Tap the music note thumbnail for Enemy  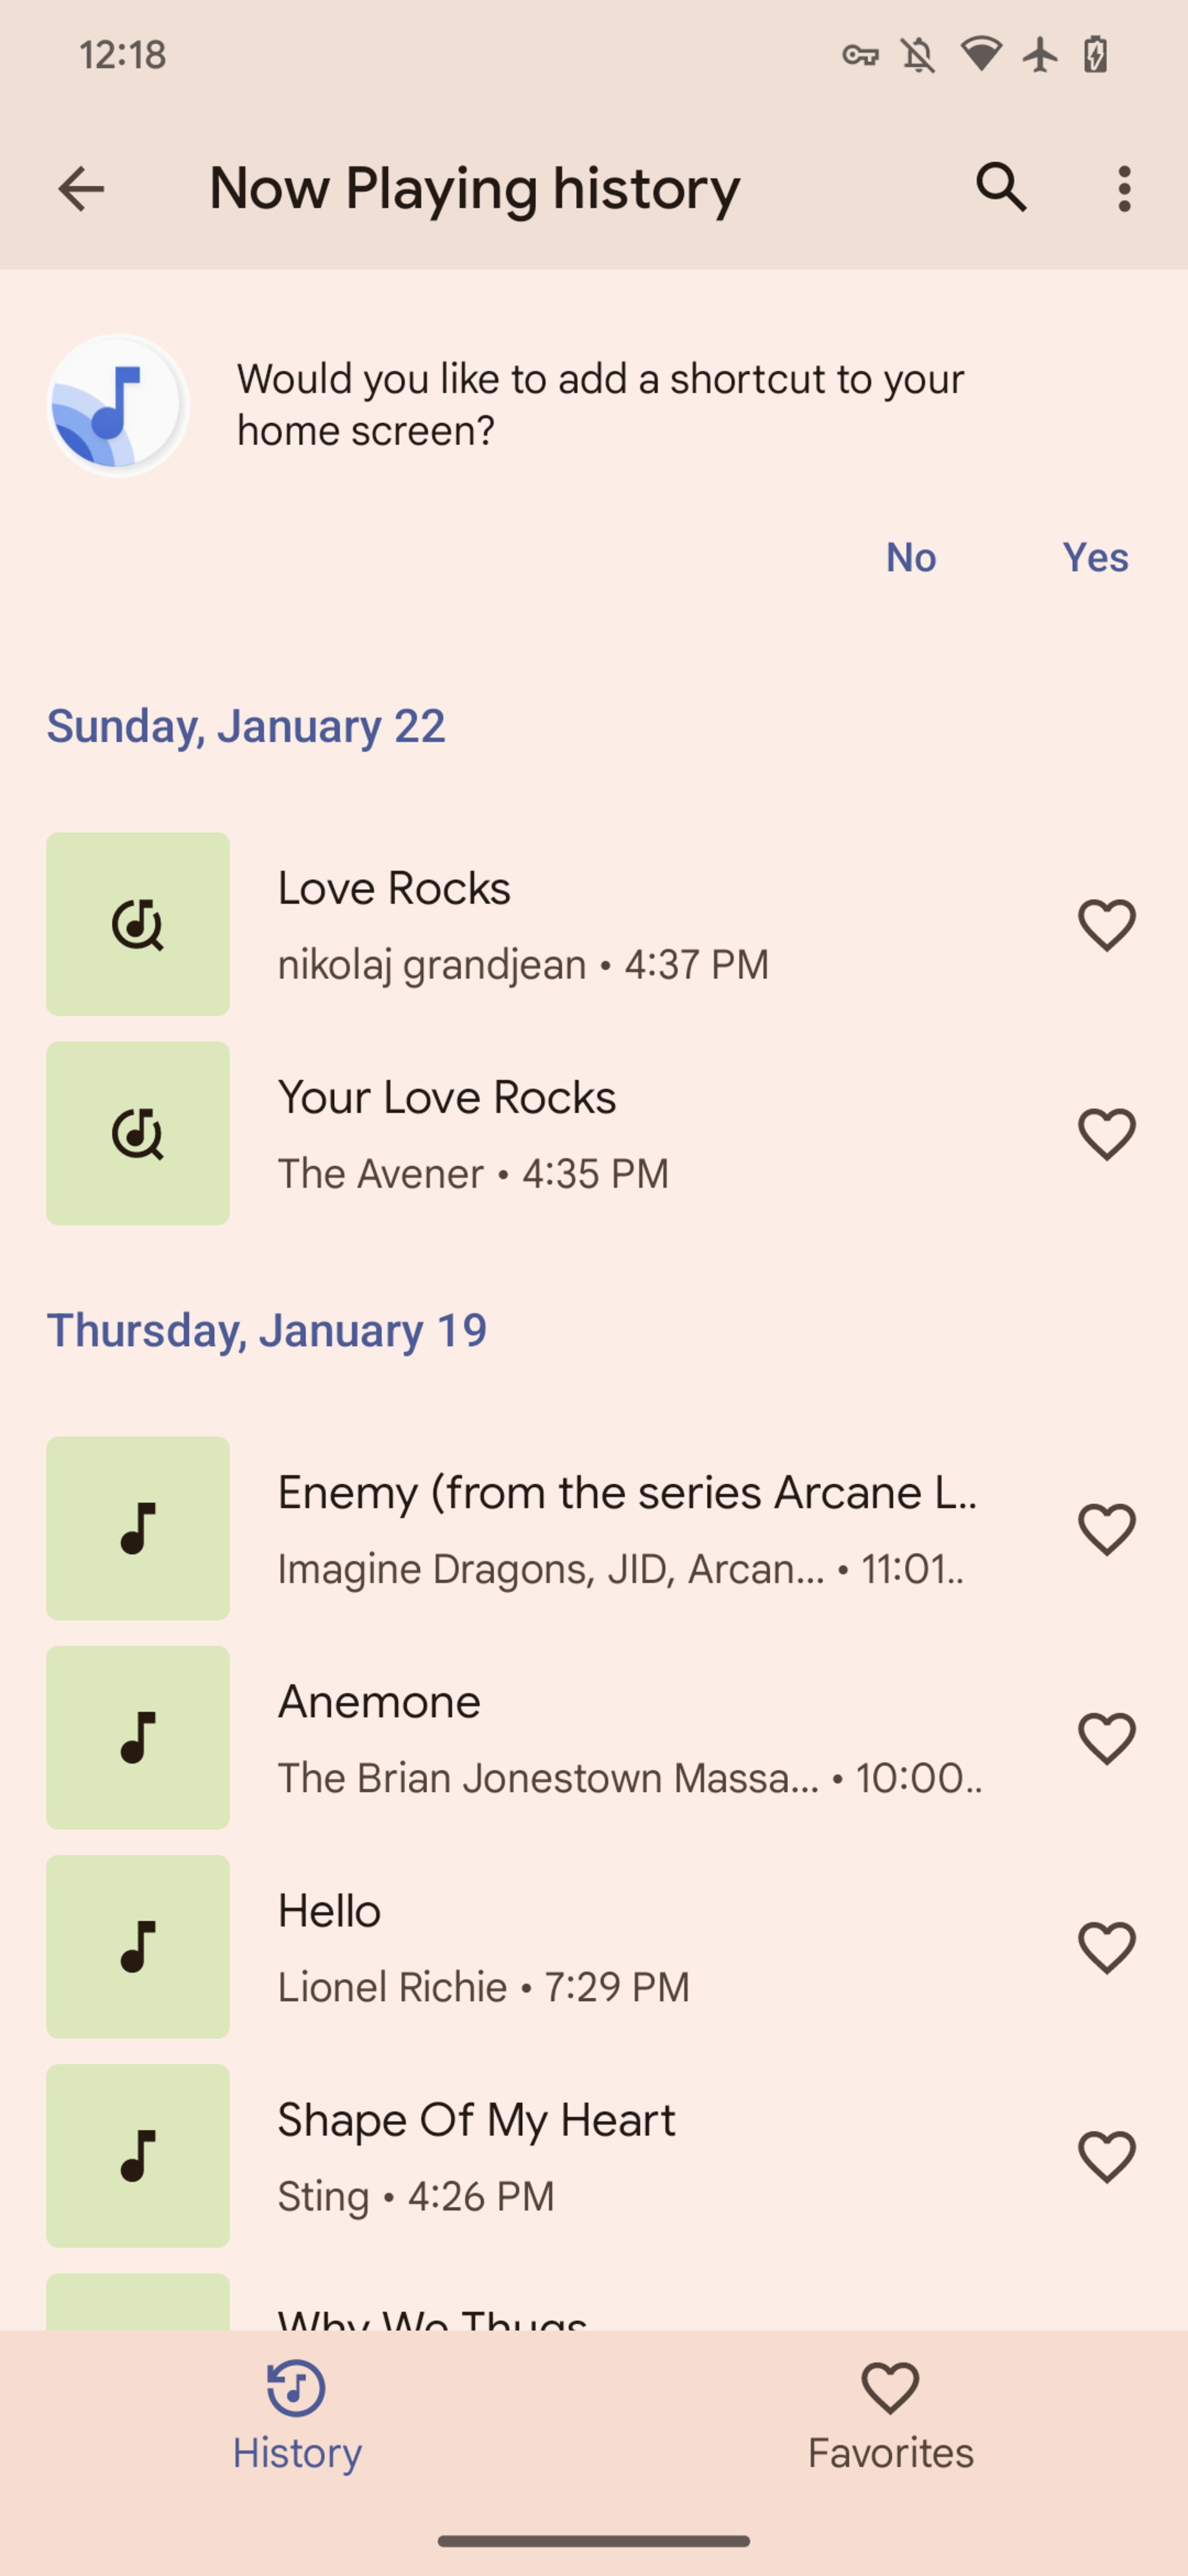tap(138, 1528)
